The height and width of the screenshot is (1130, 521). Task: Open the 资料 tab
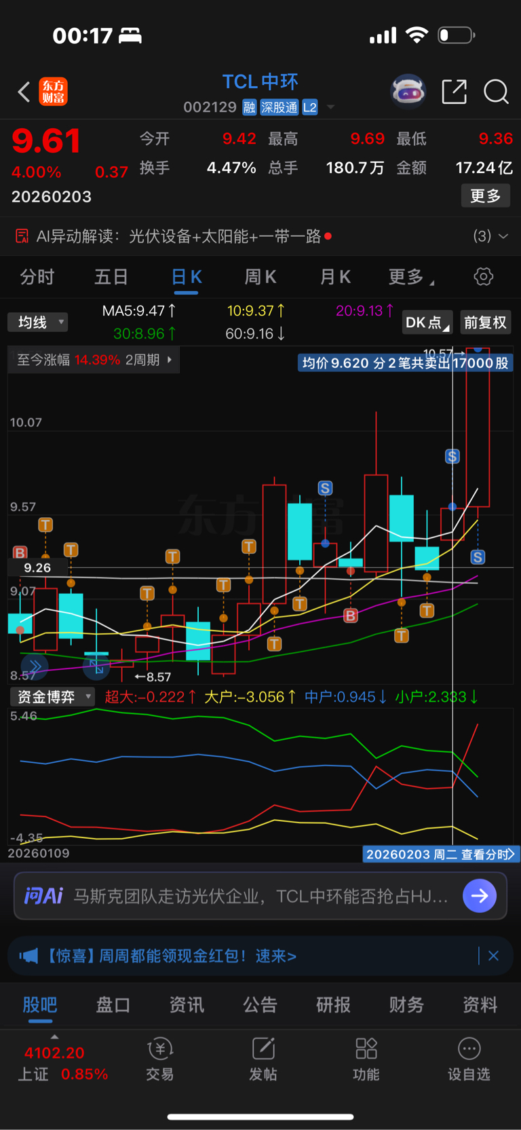(x=480, y=1005)
